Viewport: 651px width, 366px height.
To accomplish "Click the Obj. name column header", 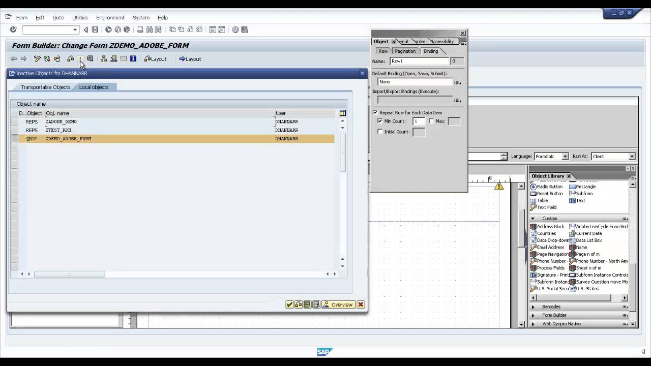I will pos(159,113).
